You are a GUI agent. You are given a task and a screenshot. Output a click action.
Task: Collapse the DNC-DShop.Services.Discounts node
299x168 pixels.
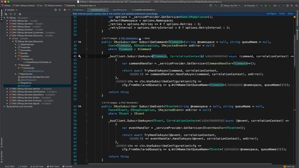click(7, 35)
